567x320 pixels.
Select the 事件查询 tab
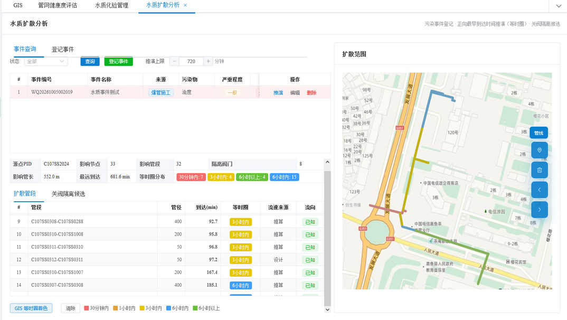pos(25,49)
